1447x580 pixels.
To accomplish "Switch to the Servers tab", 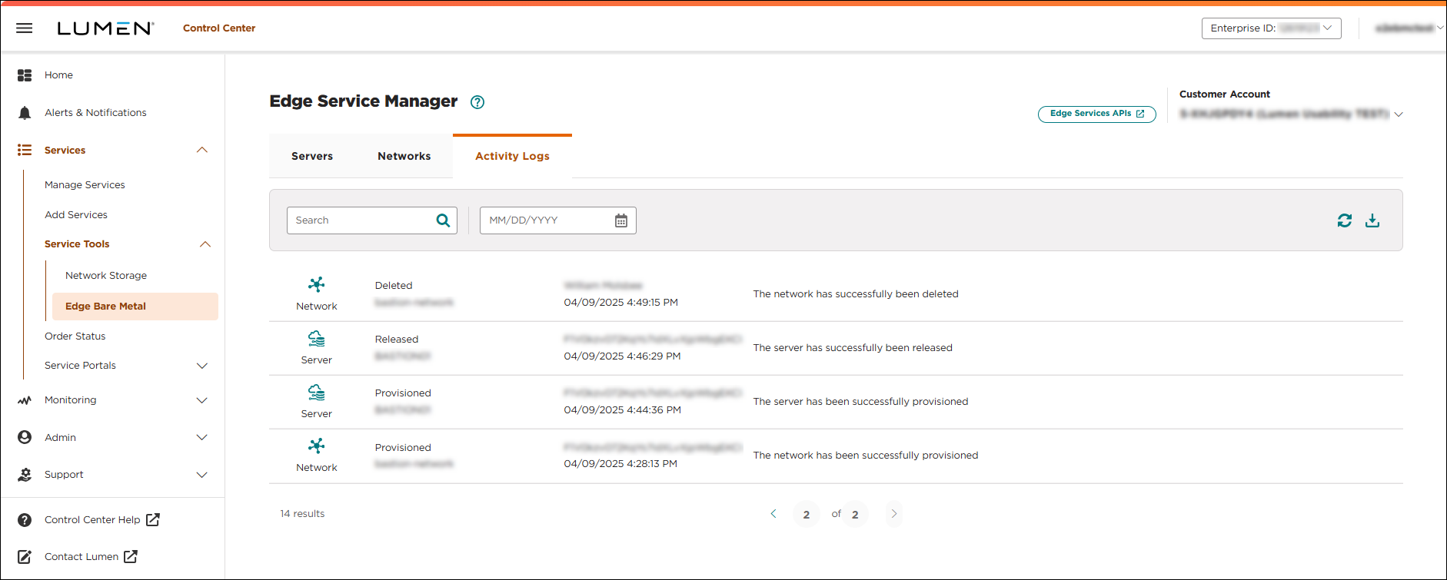I will [x=312, y=157].
